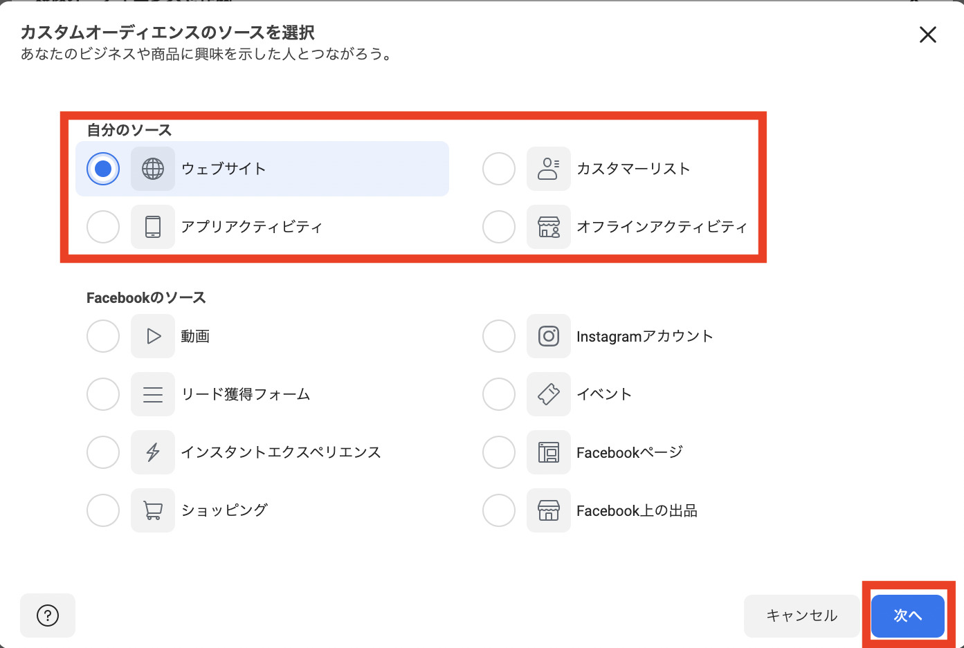Click the shopping cart icon for ショッピング
The image size is (964, 648).
pos(153,510)
